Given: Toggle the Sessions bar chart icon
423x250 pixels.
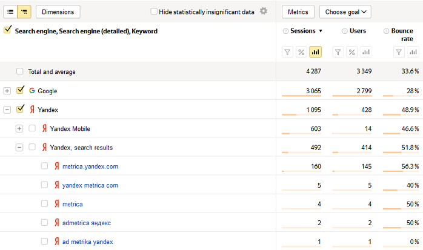Looking at the screenshot, I should [x=315, y=52].
